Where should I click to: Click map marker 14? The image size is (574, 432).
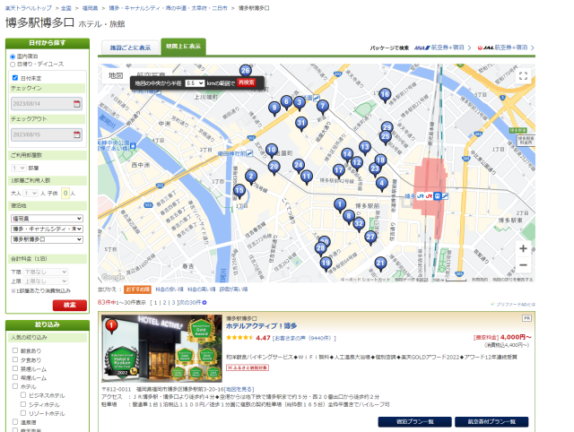(347, 154)
